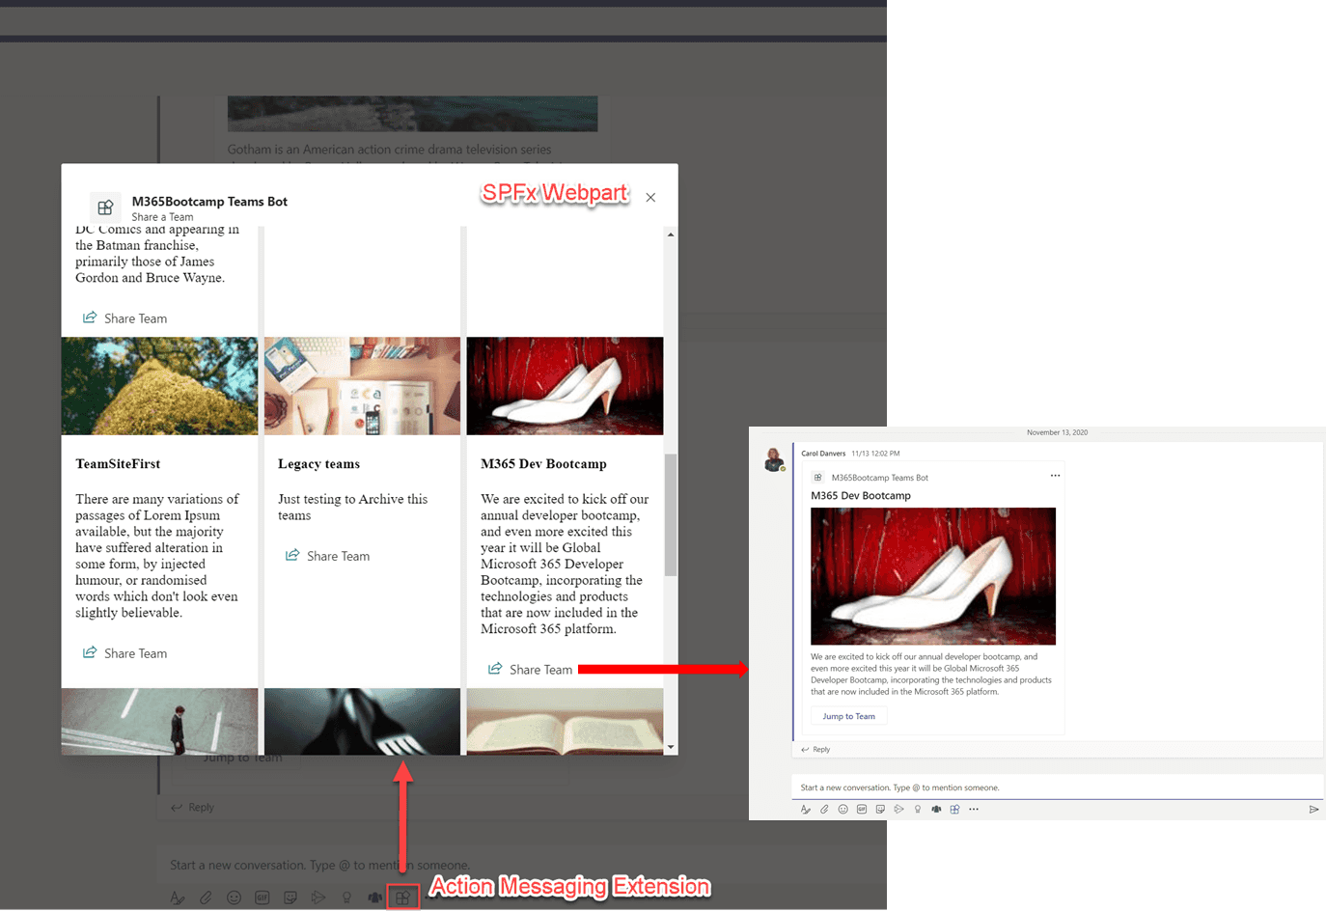Screen dimensions: 1326x911
Task: Click the arrow/stream icon in the right panel toolbar
Action: (x=898, y=810)
